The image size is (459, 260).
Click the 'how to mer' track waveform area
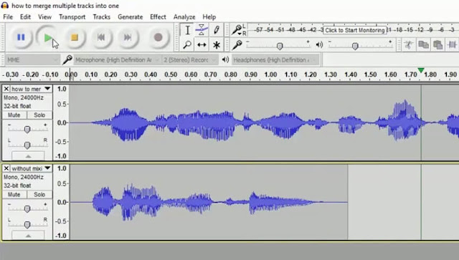click(265, 122)
